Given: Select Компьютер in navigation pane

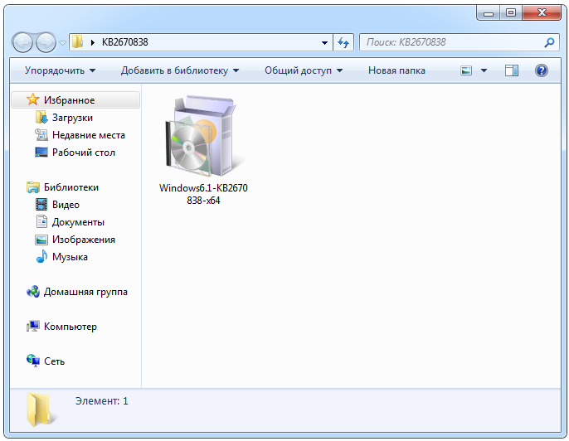Looking at the screenshot, I should coord(70,327).
